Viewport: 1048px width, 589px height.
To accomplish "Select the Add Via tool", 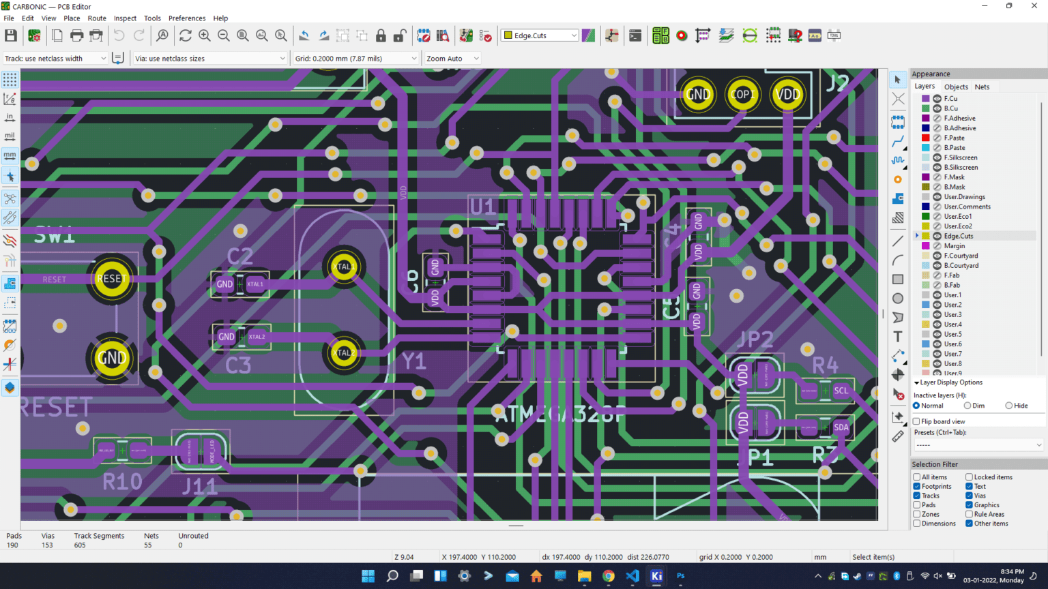I will 898,179.
